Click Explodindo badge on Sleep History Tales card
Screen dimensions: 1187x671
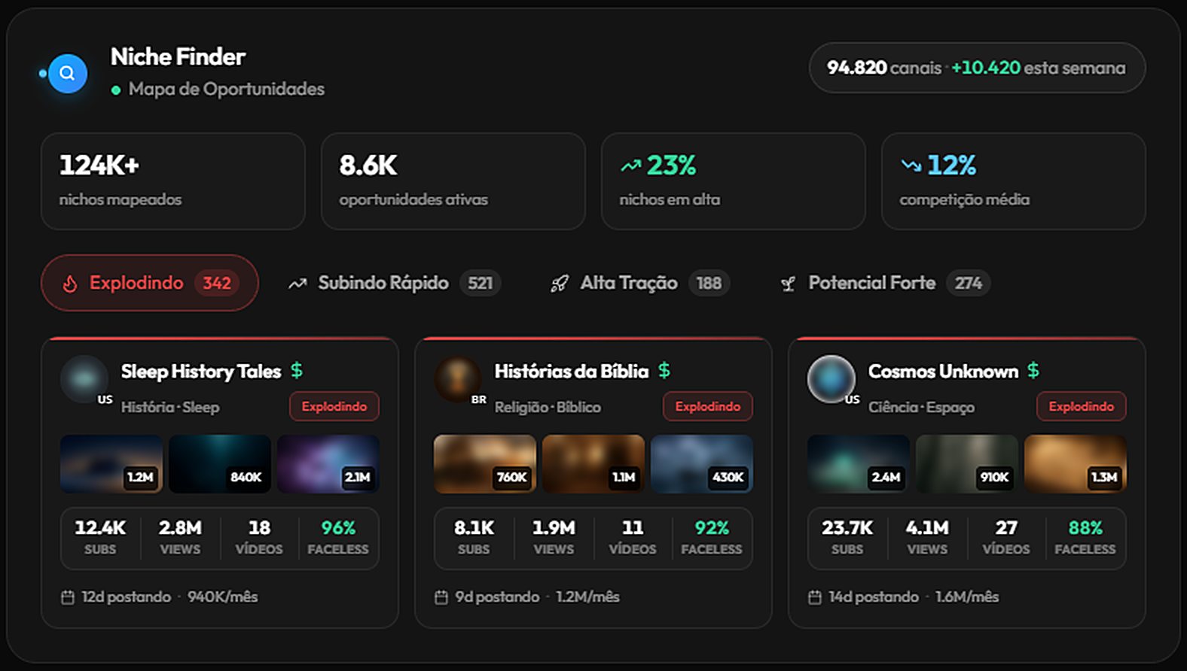click(x=334, y=406)
